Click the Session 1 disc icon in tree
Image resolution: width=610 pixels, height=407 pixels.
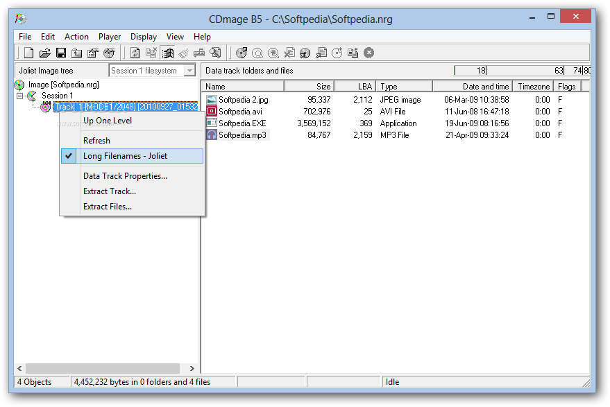[x=32, y=96]
